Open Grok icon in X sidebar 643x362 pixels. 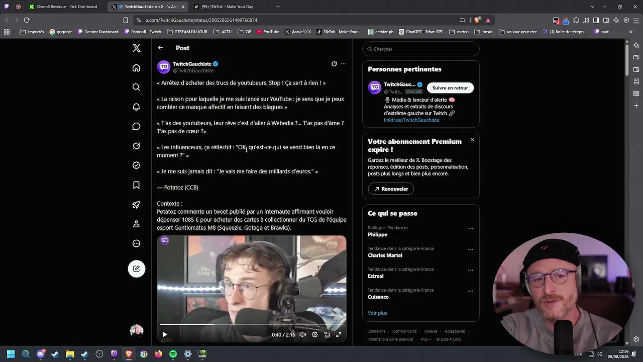click(136, 146)
